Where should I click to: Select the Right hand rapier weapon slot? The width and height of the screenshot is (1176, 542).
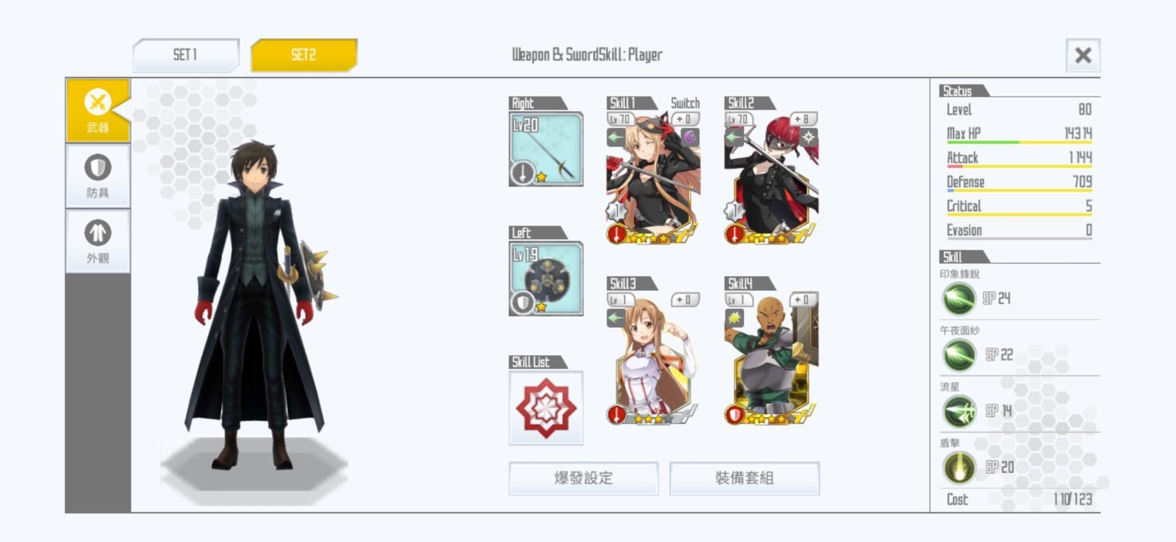click(546, 149)
